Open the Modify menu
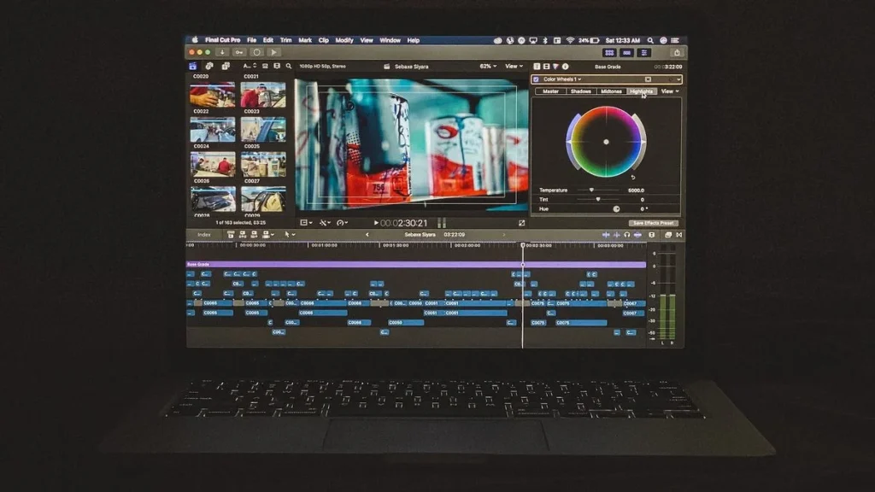 coord(342,39)
